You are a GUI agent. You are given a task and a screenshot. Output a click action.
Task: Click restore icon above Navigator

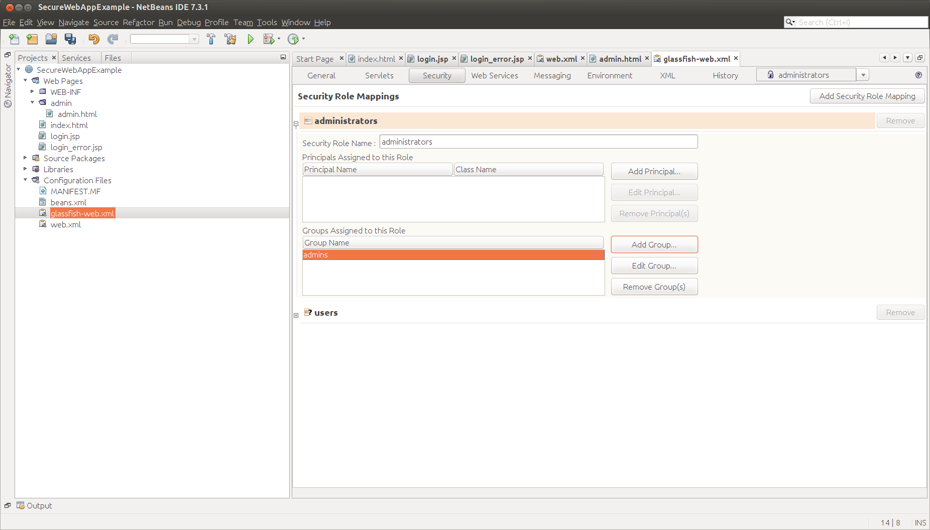click(x=8, y=55)
